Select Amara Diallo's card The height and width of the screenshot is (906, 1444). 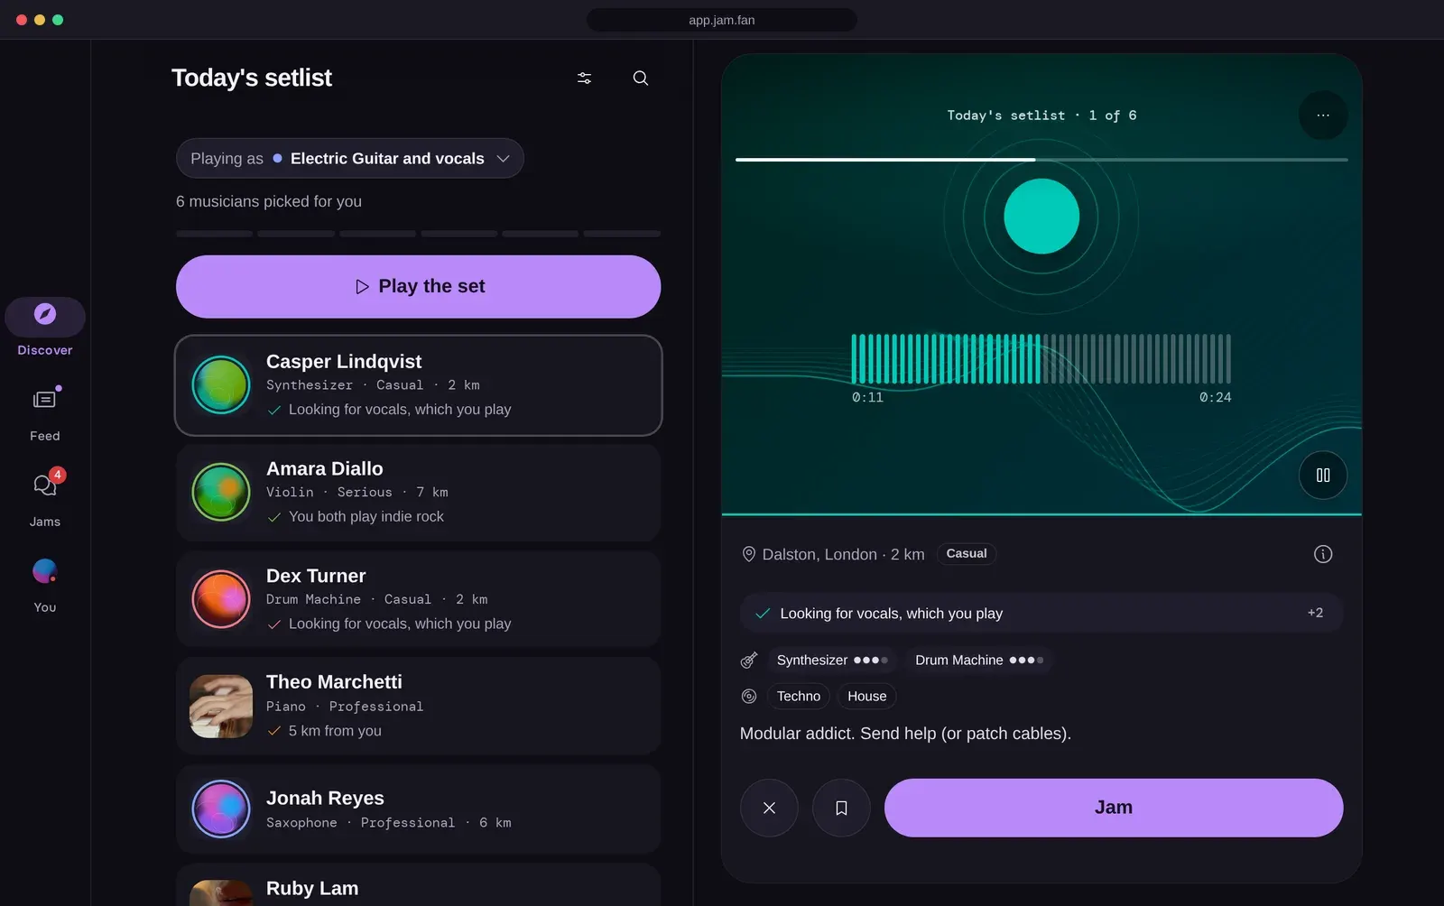(419, 493)
